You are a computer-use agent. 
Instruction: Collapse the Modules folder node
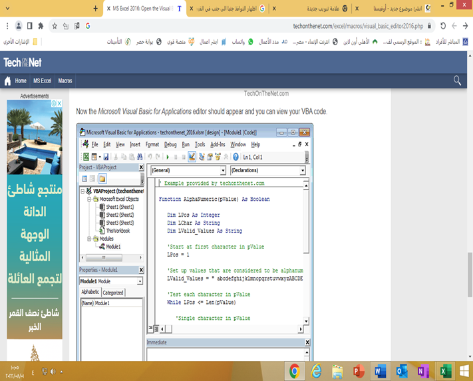89,239
